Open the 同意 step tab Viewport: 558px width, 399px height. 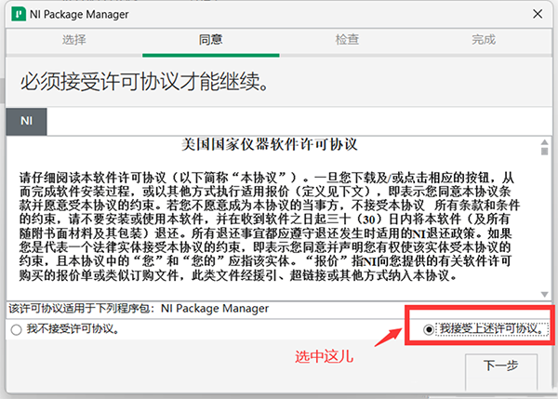(x=211, y=39)
